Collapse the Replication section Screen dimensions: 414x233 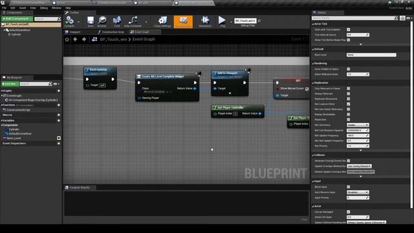(313, 83)
